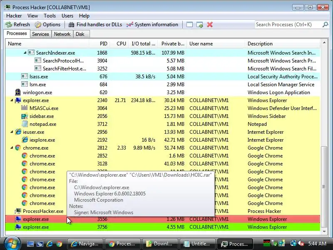
Task: Click the iexplore.exe icon
Action: pos(25,140)
